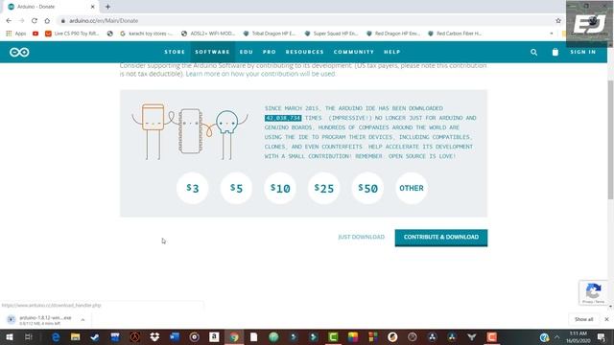Image resolution: width=614 pixels, height=345 pixels.
Task: Select the $10 contribution
Action: 280,188
